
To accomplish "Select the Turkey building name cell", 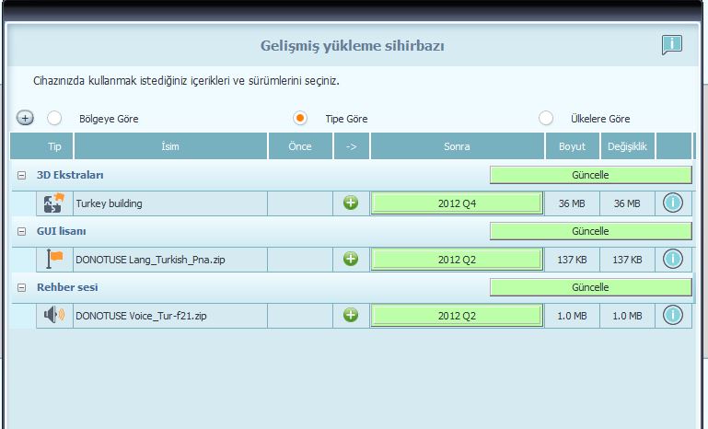I will [x=170, y=203].
